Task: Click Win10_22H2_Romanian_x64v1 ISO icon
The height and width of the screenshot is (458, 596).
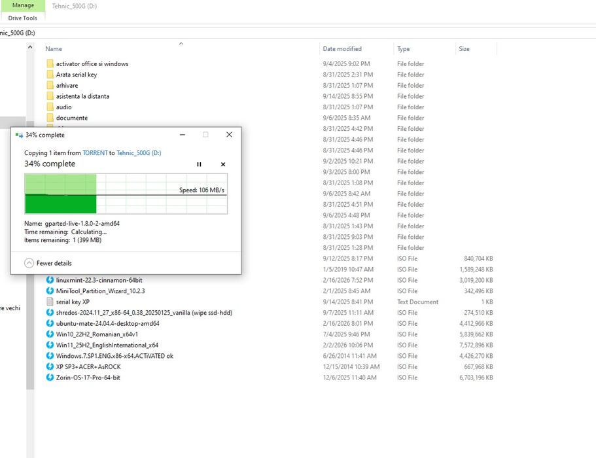Action: (x=50, y=334)
